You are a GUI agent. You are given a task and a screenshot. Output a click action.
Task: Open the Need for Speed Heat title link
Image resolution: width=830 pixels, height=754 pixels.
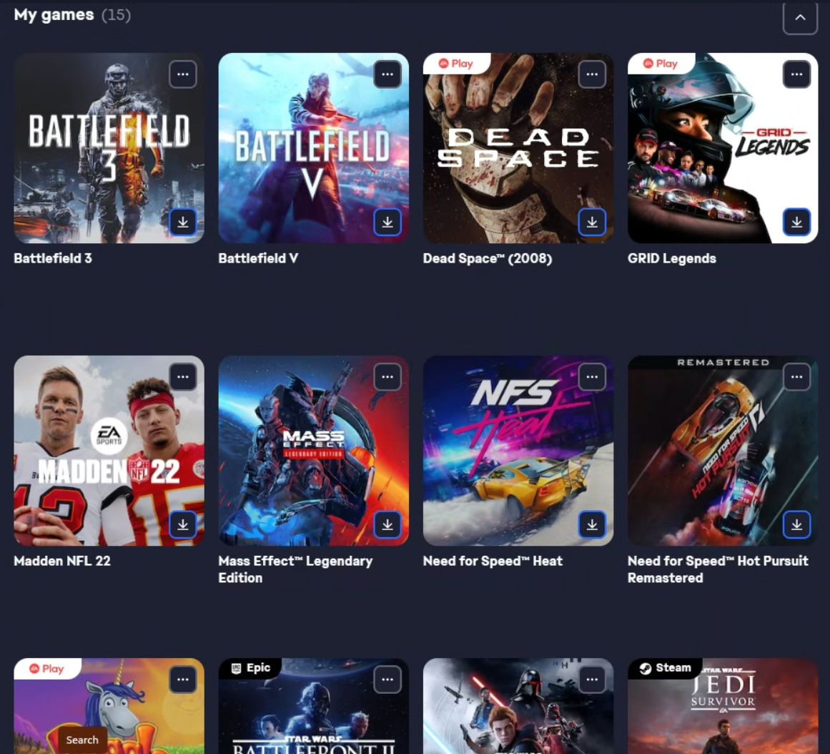point(493,561)
